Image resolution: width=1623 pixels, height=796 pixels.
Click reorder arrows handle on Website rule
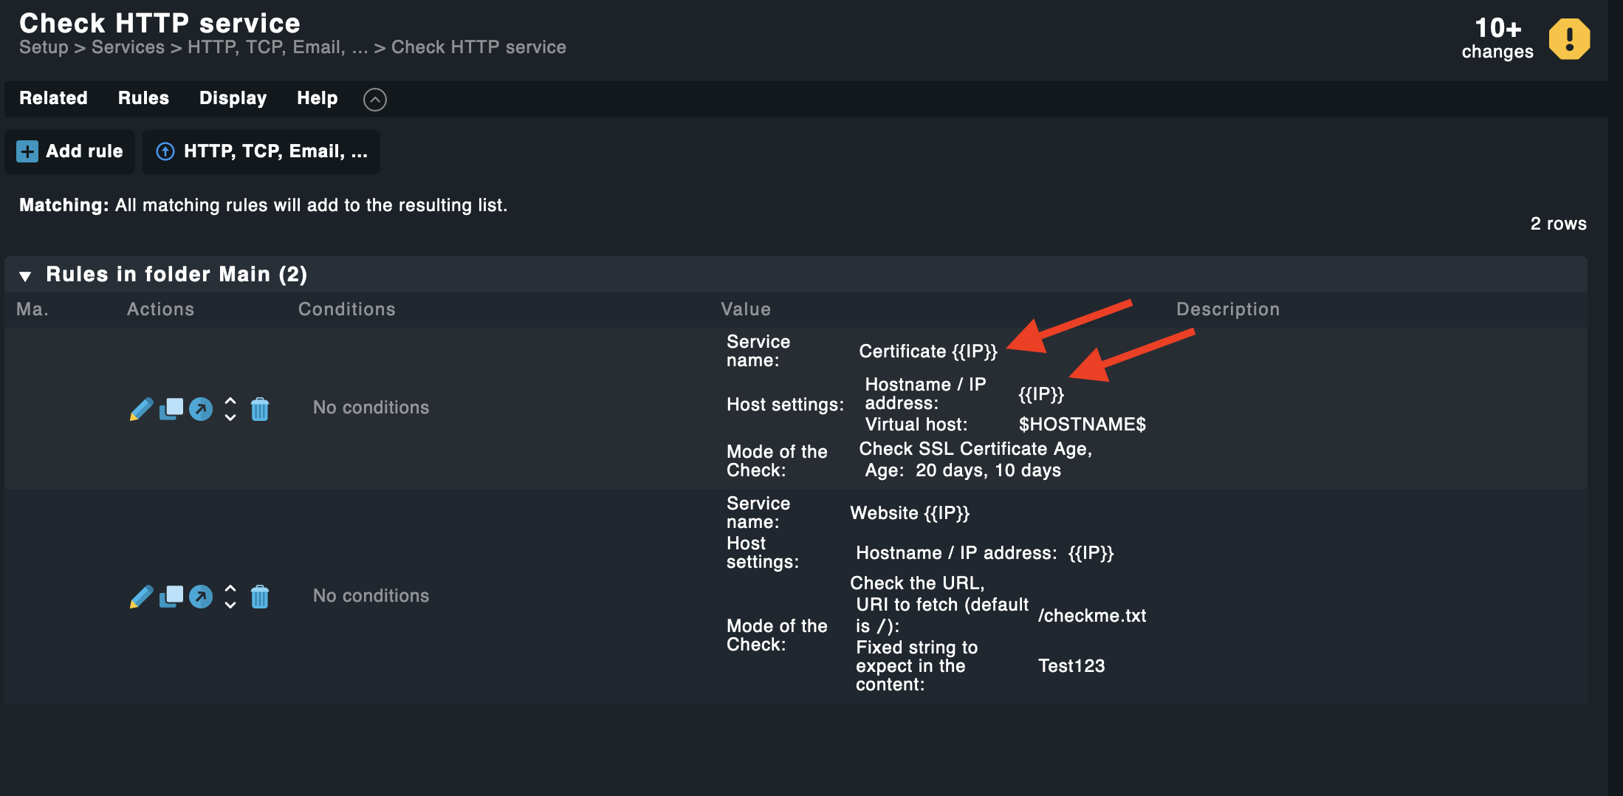point(230,597)
